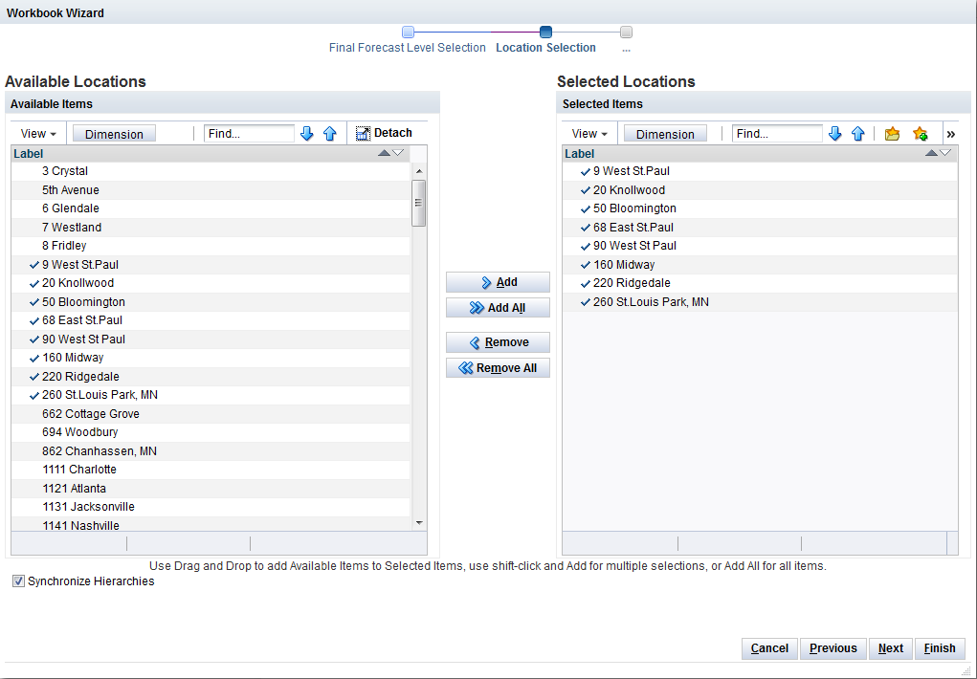Select the Location Selection wizard step
This screenshot has width=977, height=679.
tap(545, 48)
